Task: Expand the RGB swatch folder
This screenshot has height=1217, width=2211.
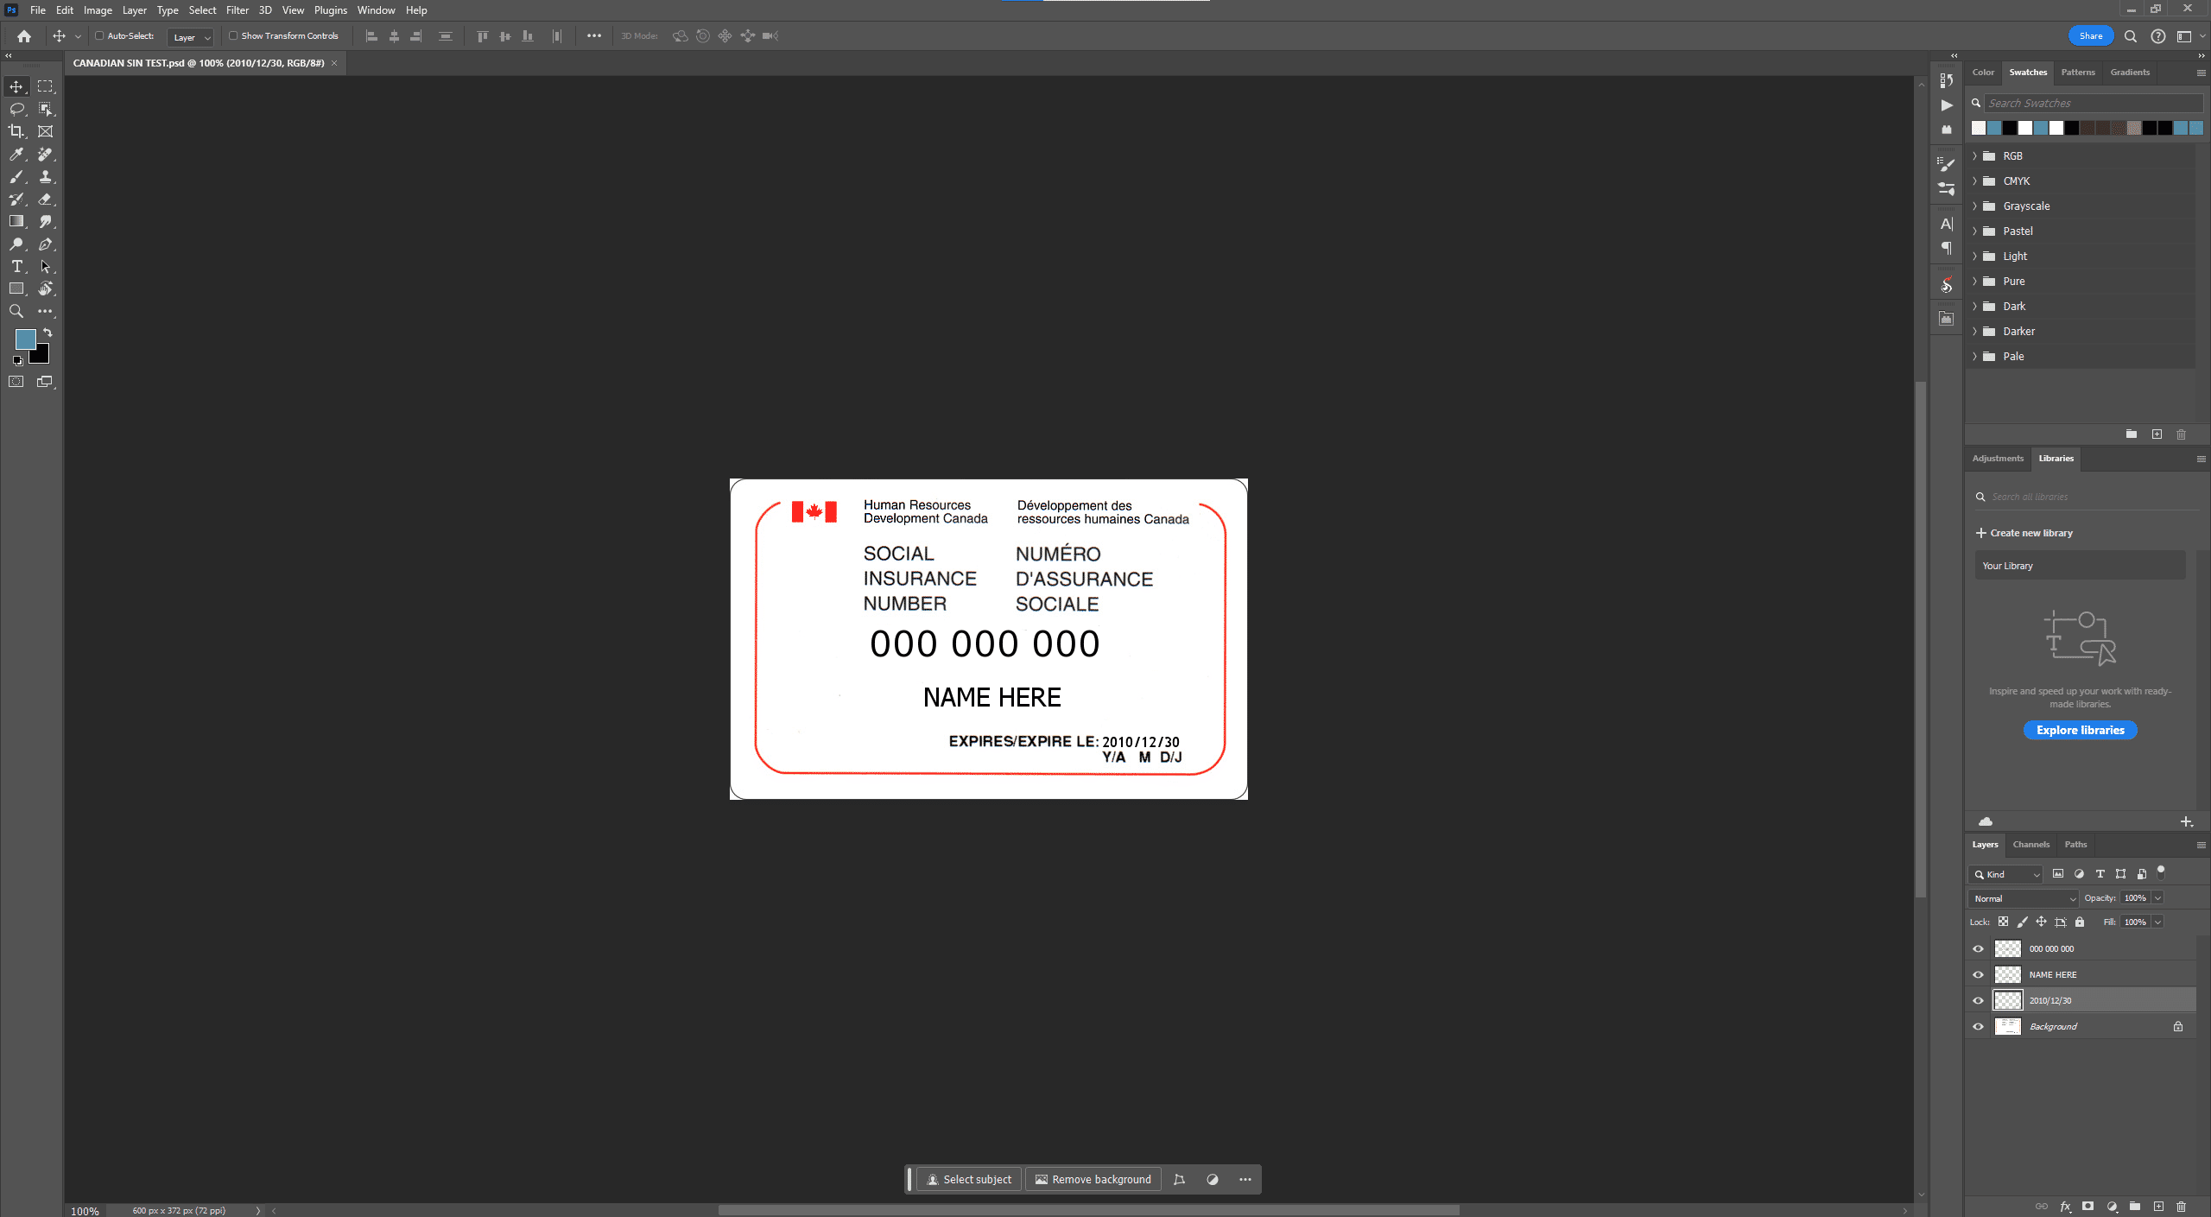Action: pos(1974,156)
